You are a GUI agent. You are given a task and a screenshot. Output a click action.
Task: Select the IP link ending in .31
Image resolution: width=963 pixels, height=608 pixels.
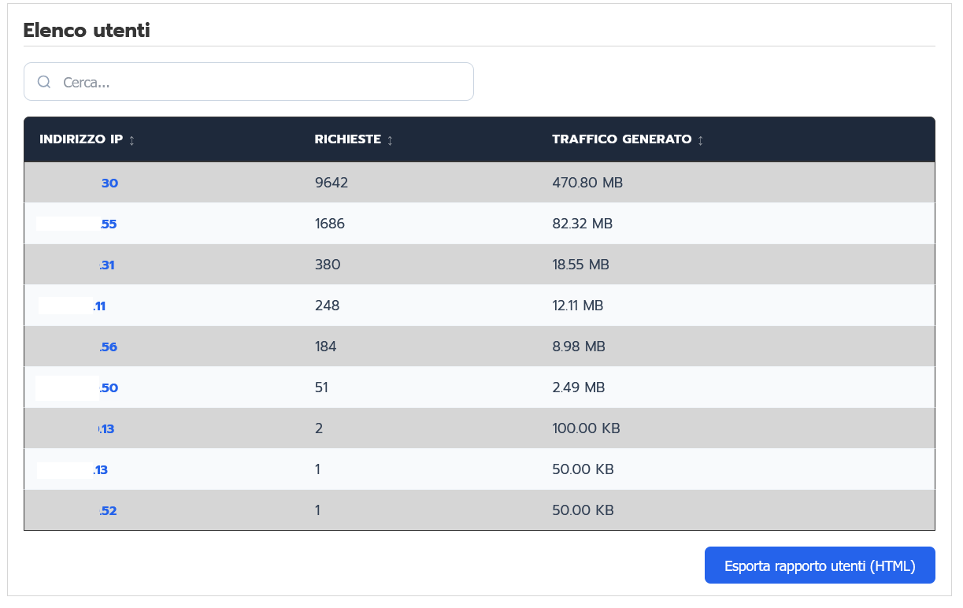[x=107, y=265]
